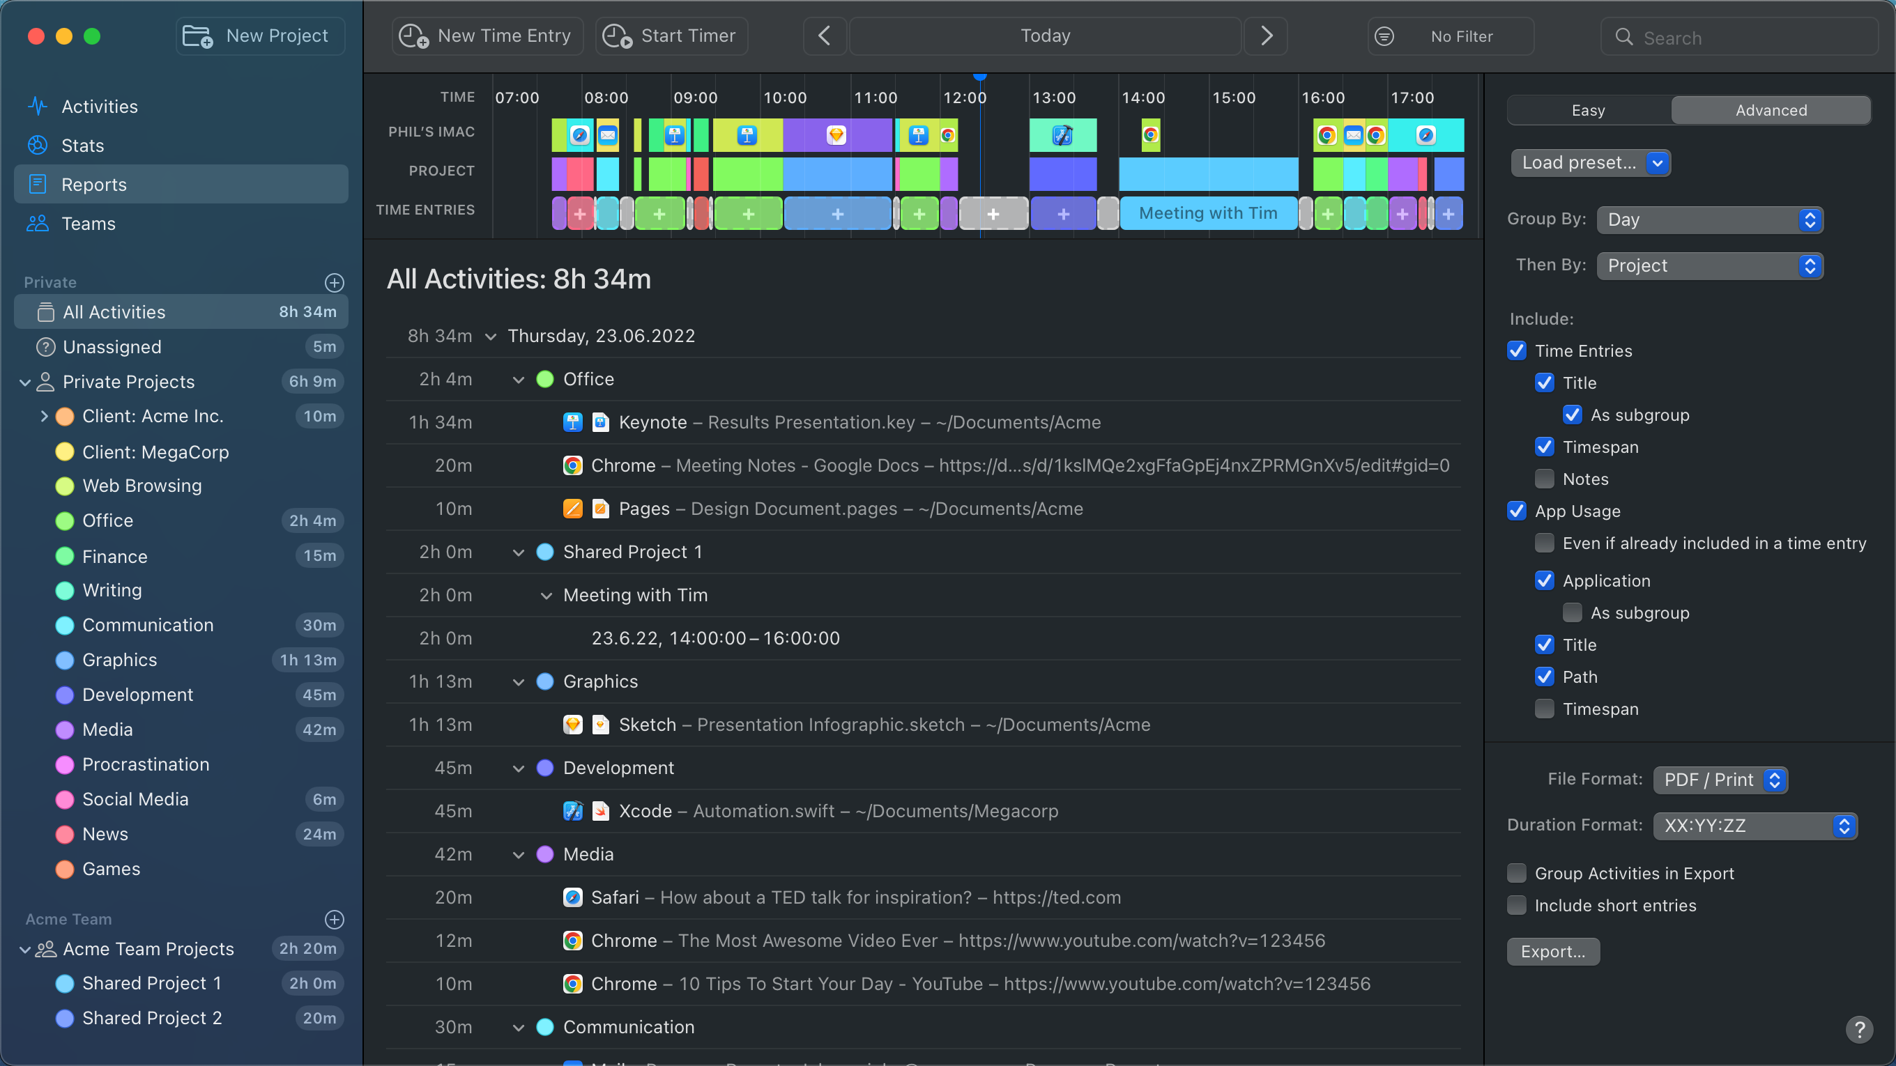Open the Group By Day dropdown

click(x=1709, y=220)
